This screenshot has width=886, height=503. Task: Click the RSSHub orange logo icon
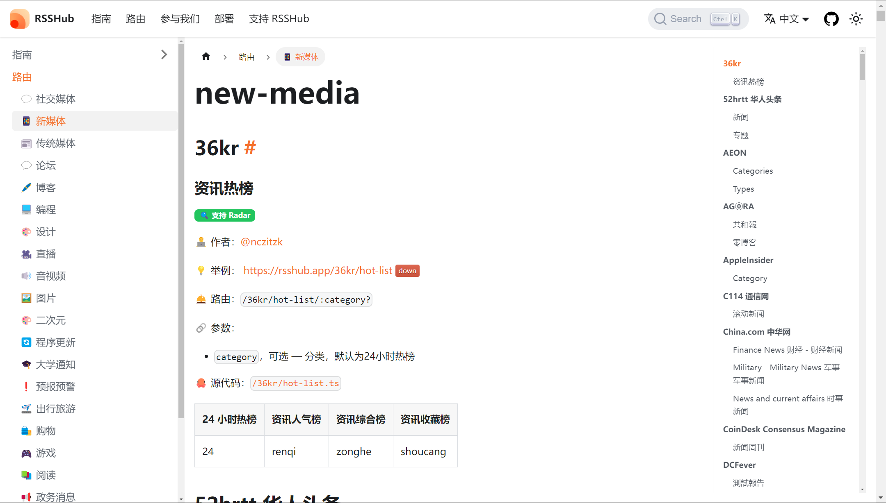(19, 19)
